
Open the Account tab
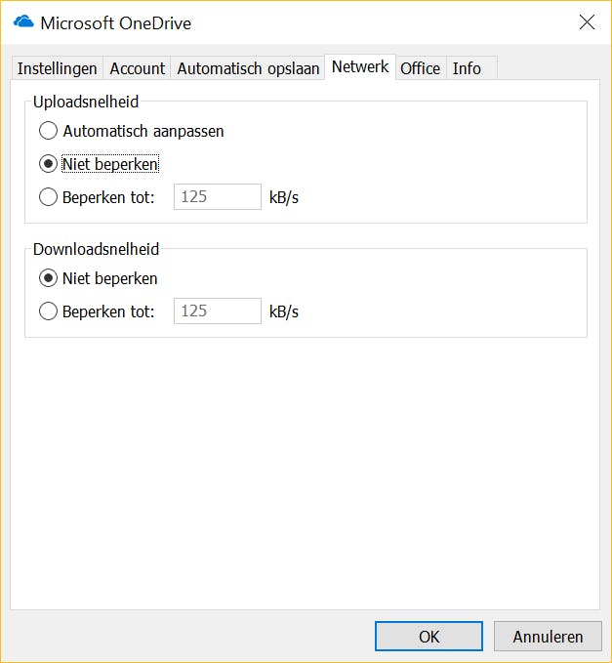[137, 68]
